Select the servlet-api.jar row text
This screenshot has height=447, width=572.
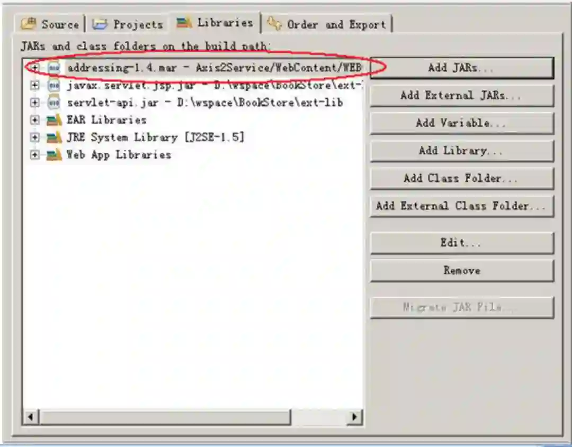click(x=204, y=103)
